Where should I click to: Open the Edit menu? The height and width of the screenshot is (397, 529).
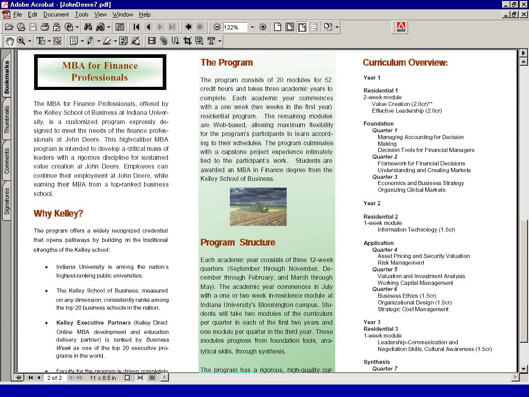[x=33, y=14]
